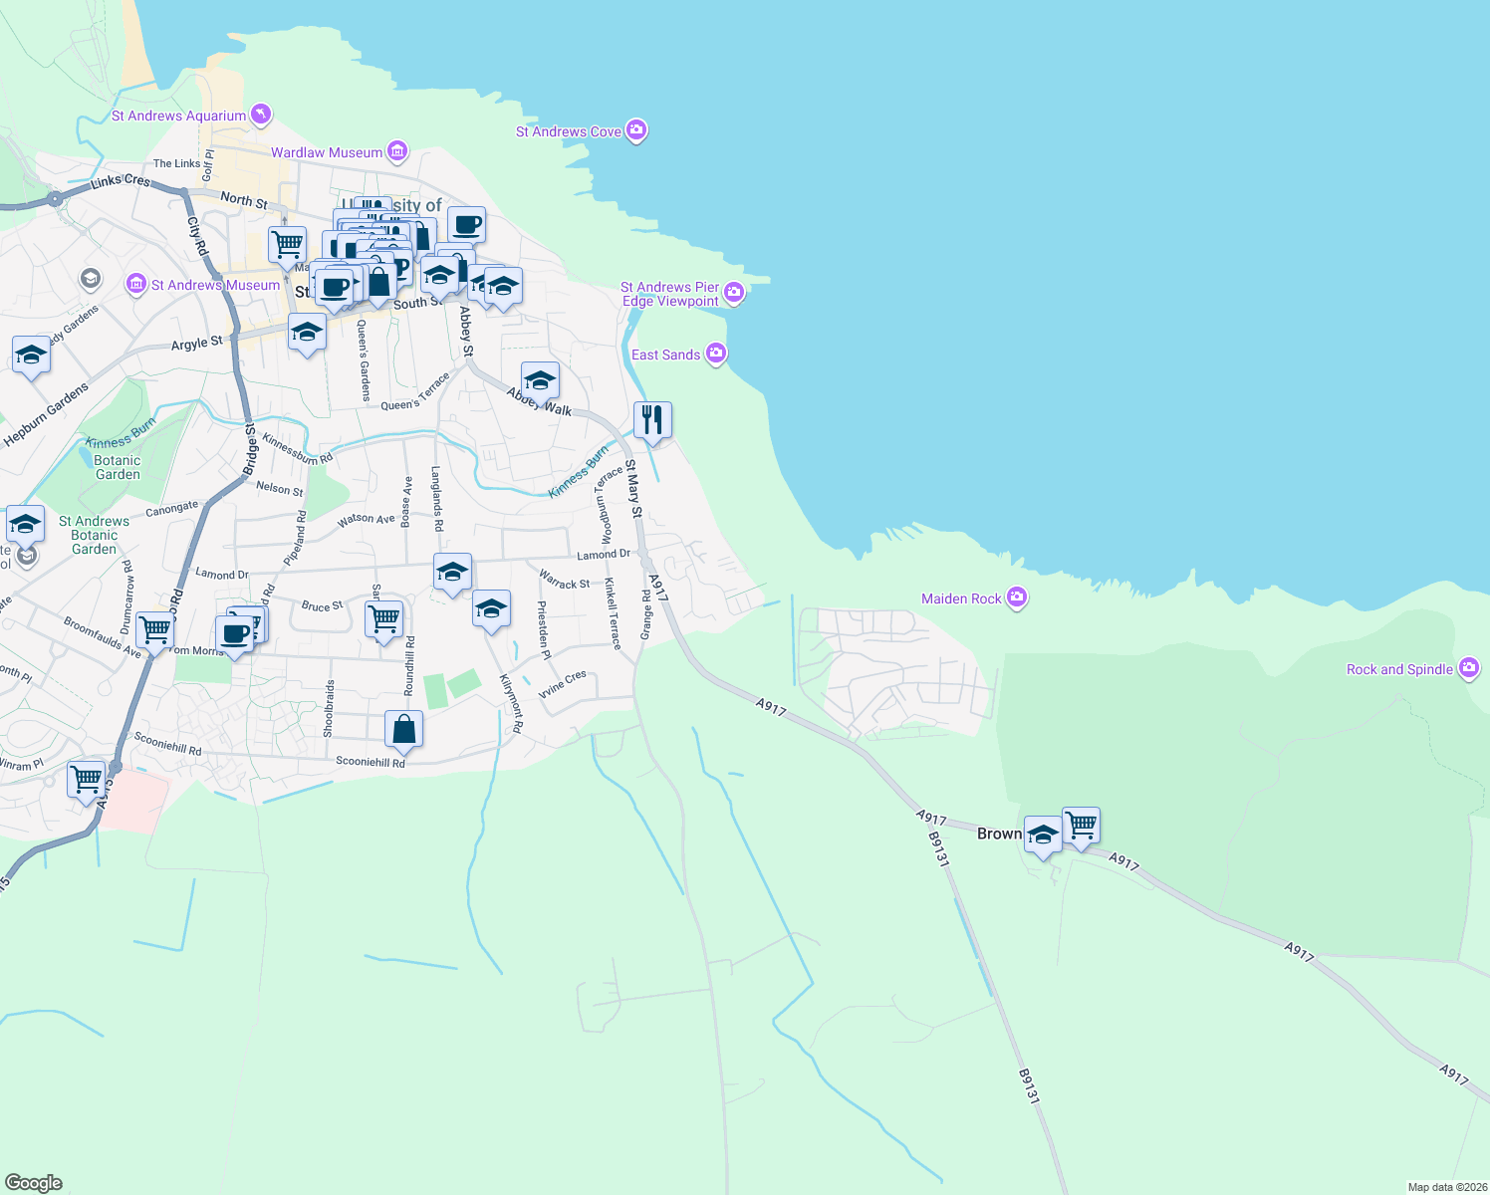
Task: Select the graduation cap marker on Abbey Walk
Action: coord(540,381)
